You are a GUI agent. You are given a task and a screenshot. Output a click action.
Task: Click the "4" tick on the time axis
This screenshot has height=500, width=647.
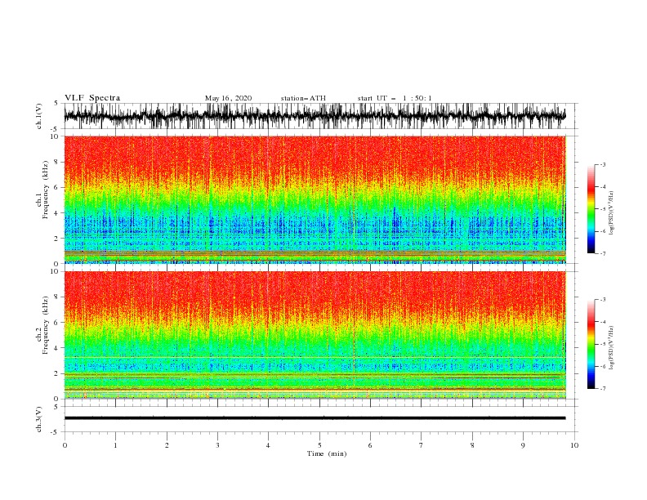click(268, 445)
